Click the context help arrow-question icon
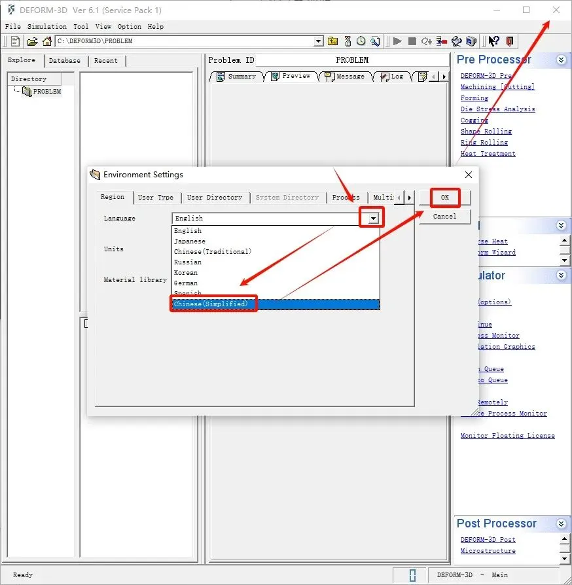Image resolution: width=572 pixels, height=585 pixels. point(493,41)
